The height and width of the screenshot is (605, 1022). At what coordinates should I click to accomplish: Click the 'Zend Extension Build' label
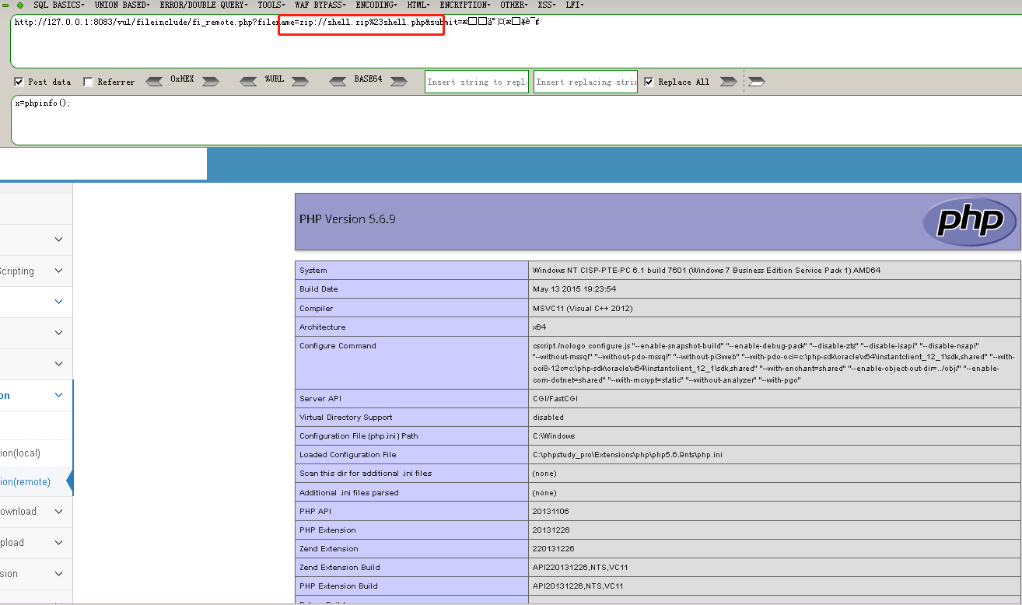[340, 568]
